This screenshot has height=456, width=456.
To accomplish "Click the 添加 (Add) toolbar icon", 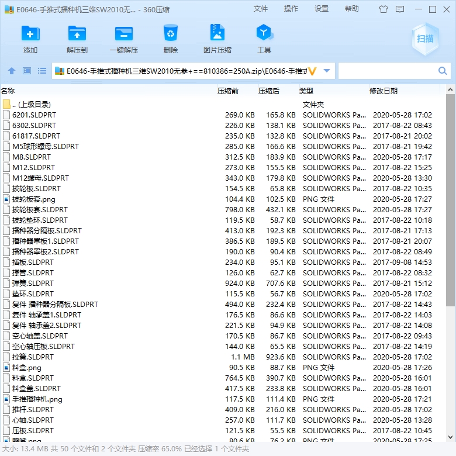I will click(x=30, y=33).
